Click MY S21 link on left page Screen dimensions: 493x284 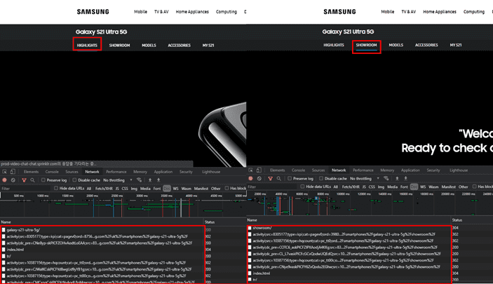coord(208,46)
